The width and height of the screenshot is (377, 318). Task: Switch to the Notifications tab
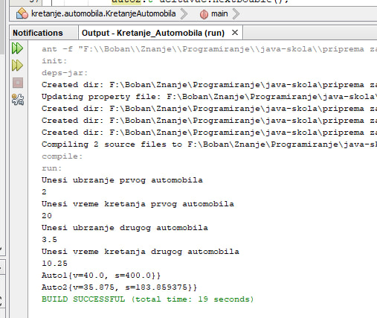(x=38, y=33)
